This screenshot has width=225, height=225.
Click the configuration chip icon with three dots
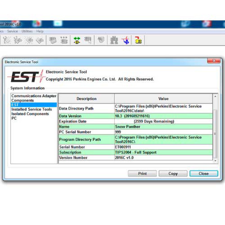[64, 40]
